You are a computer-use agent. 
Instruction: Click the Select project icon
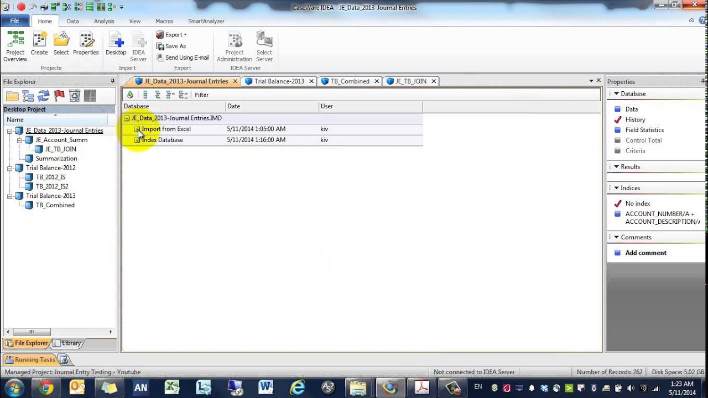[x=61, y=44]
